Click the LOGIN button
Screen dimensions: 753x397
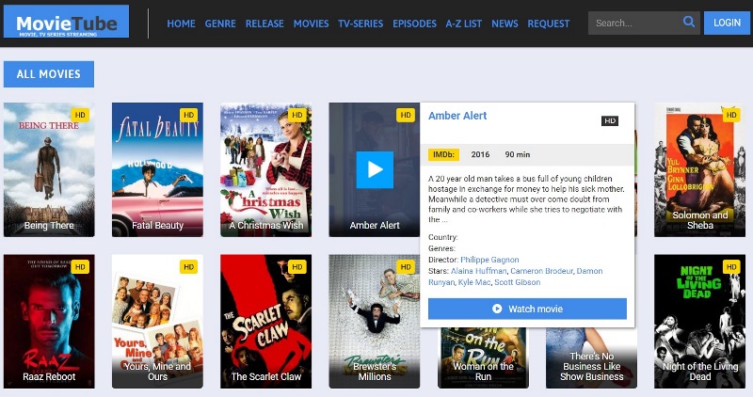pyautogui.click(x=727, y=23)
